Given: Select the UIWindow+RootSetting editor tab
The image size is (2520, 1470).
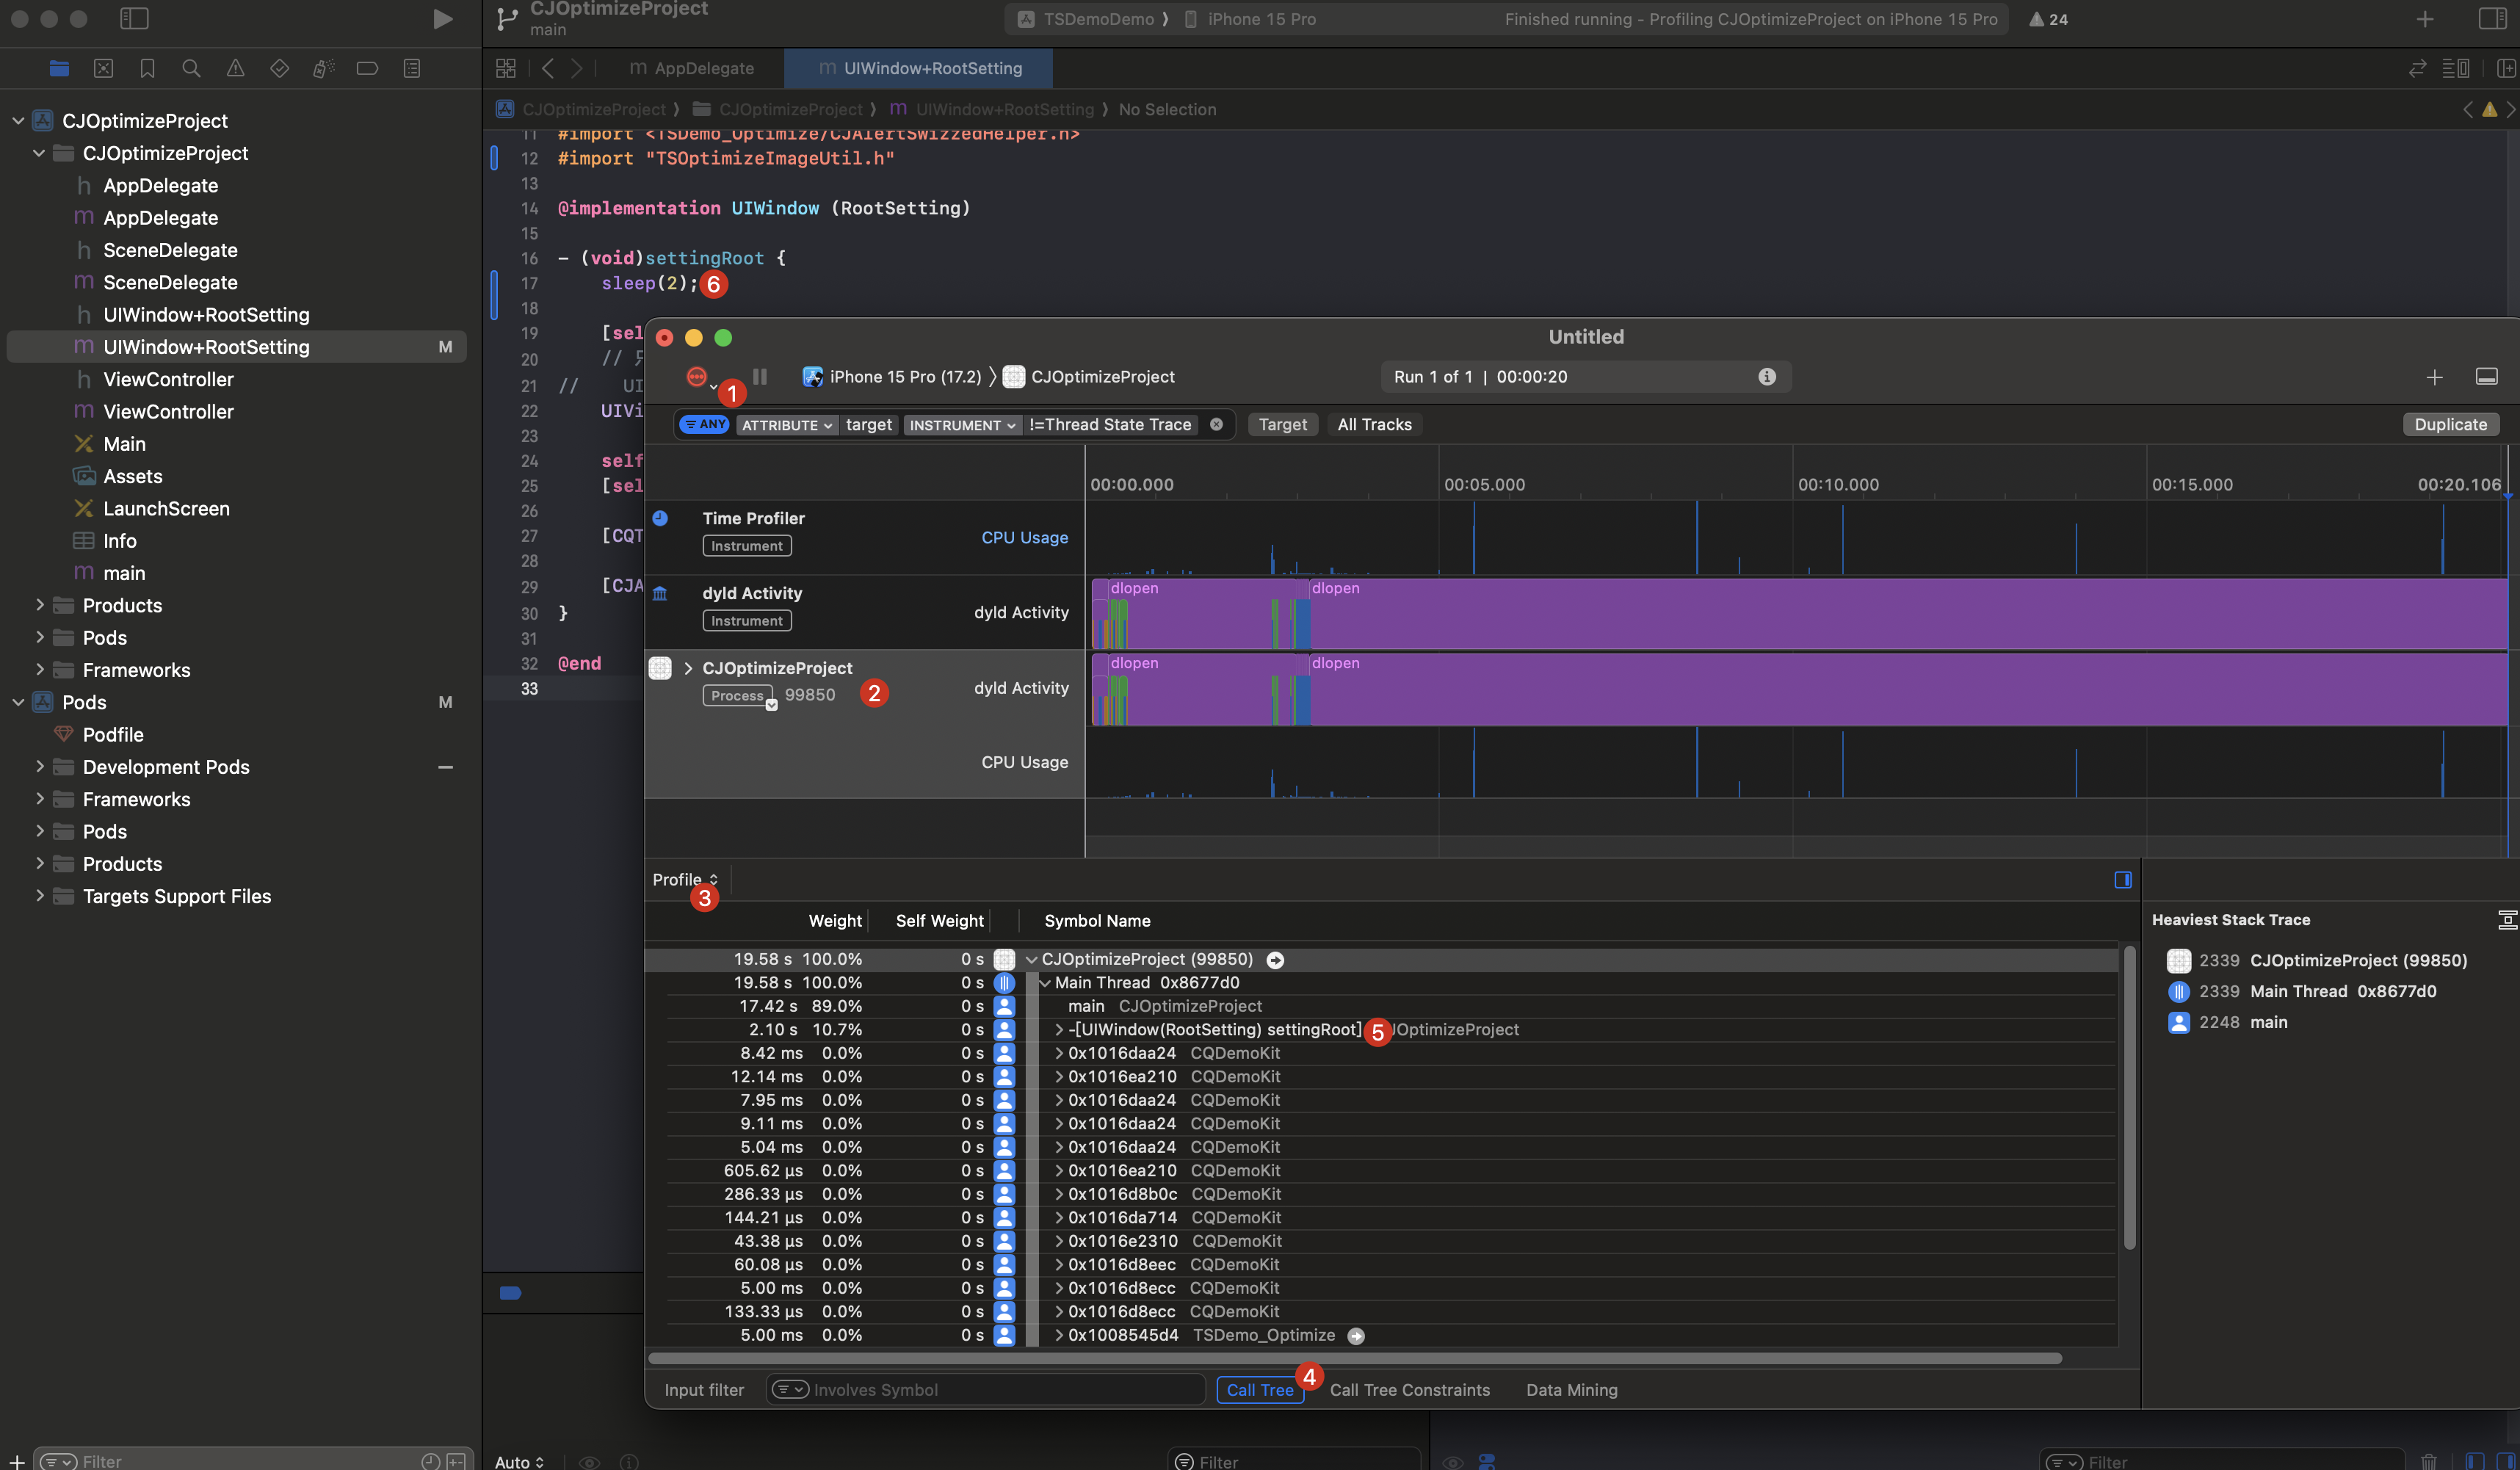Looking at the screenshot, I should (x=919, y=68).
